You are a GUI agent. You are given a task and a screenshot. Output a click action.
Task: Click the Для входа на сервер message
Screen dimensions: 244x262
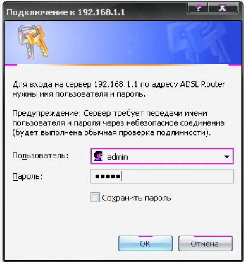(x=118, y=89)
